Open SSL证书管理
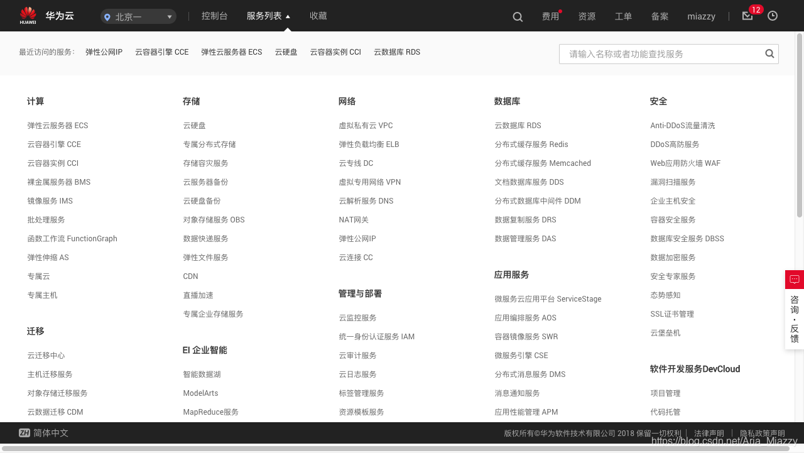 (672, 314)
